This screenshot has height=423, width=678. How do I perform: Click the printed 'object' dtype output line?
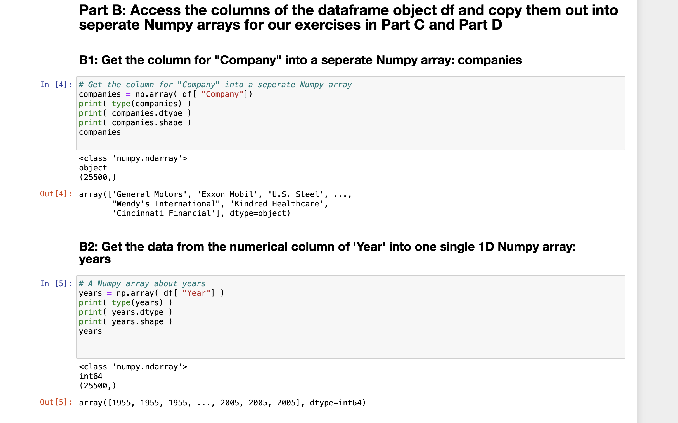(x=93, y=168)
